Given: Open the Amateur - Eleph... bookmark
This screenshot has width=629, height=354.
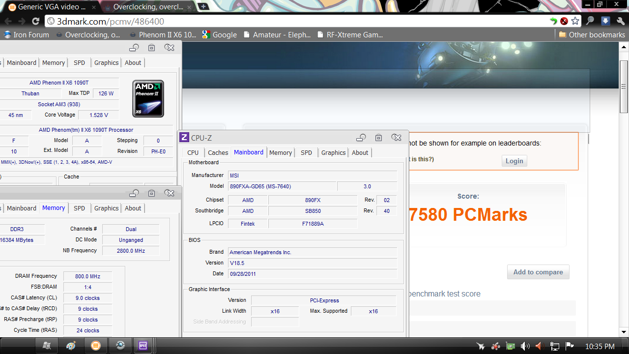Looking at the screenshot, I should pyautogui.click(x=277, y=35).
